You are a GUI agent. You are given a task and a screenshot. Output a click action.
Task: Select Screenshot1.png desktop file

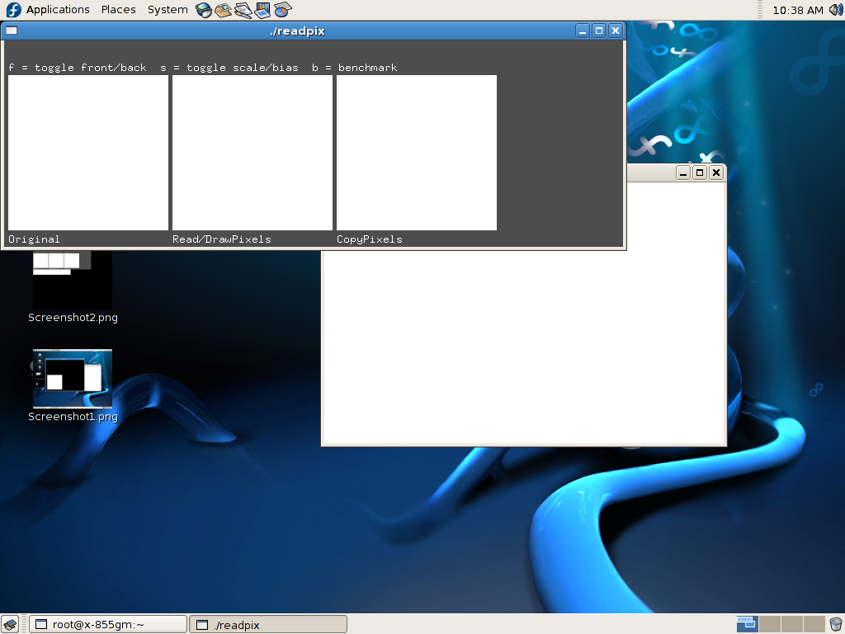pyautogui.click(x=73, y=380)
